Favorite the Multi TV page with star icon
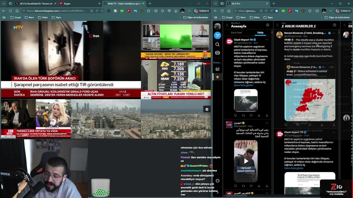The width and height of the screenshot is (353, 198). [x=102, y=11]
